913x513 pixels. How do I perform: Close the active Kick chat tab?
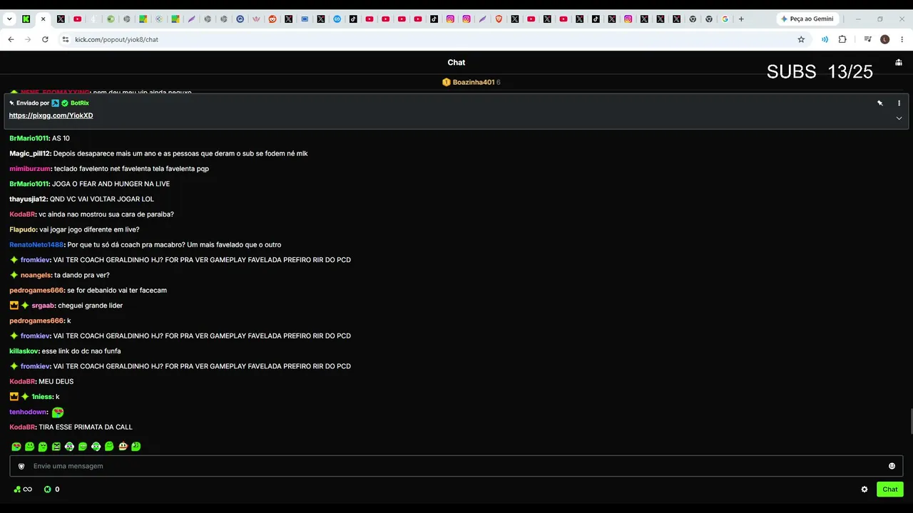43,19
